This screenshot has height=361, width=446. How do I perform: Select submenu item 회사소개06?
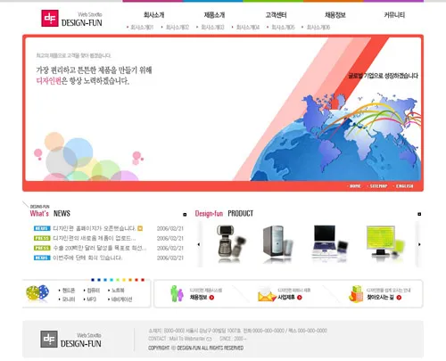click(x=318, y=28)
